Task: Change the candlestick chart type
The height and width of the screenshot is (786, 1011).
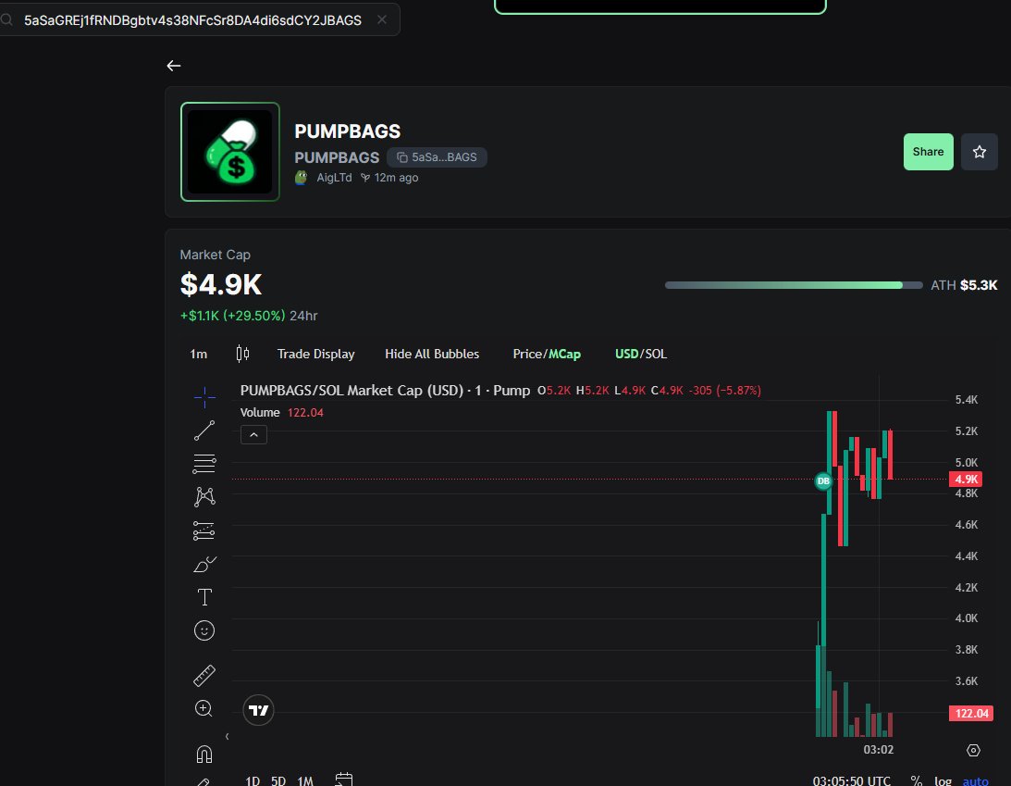Action: pos(242,354)
